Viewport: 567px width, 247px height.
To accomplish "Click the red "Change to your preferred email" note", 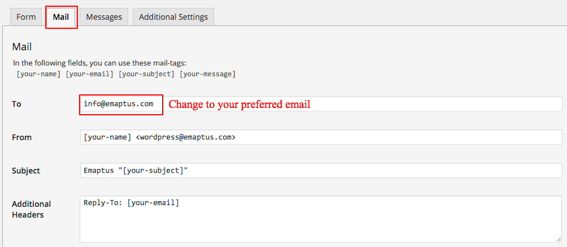I will 239,105.
